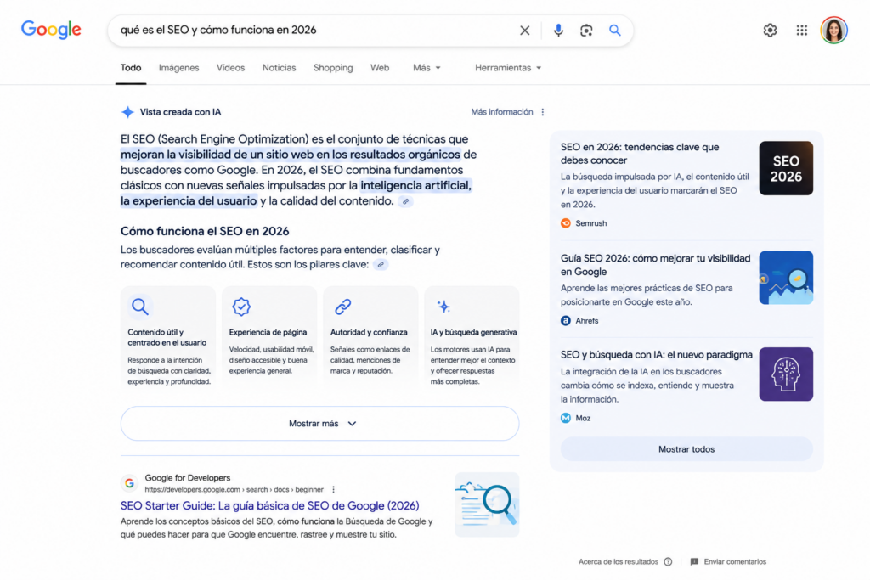
Task: Expand the Más dropdown
Action: tap(427, 68)
